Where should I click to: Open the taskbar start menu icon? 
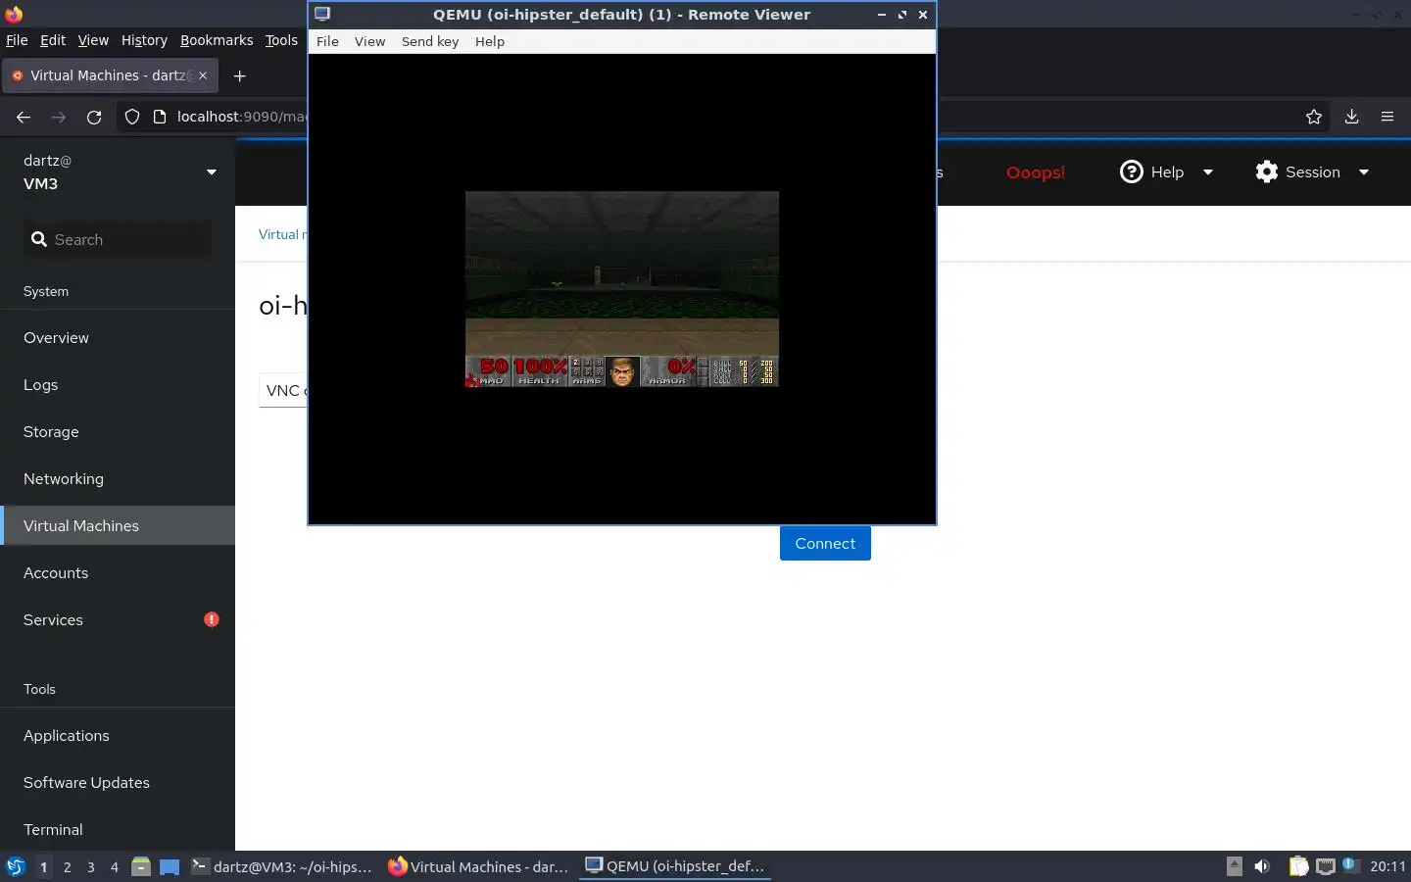(x=16, y=866)
